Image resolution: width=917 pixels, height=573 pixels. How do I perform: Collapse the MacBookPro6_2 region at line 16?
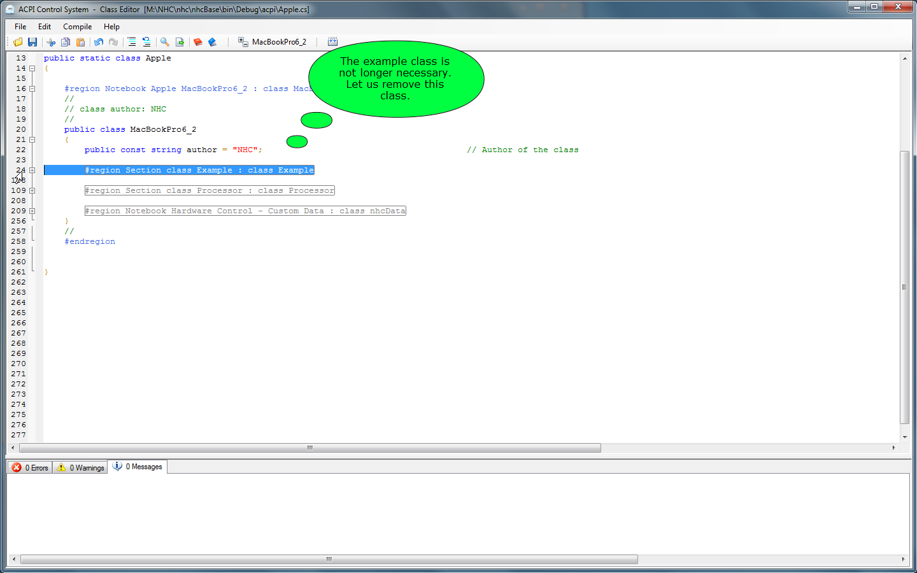point(32,89)
